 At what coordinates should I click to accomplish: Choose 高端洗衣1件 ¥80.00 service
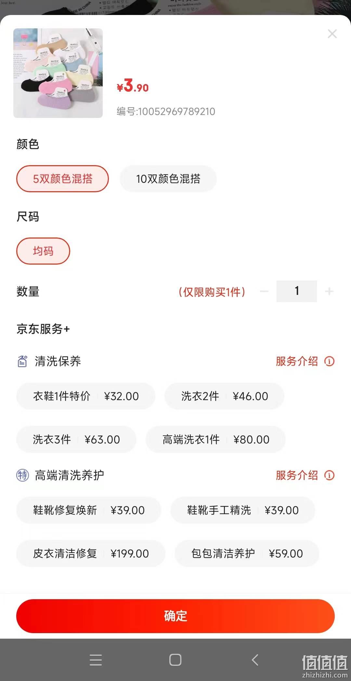pyautogui.click(x=216, y=440)
